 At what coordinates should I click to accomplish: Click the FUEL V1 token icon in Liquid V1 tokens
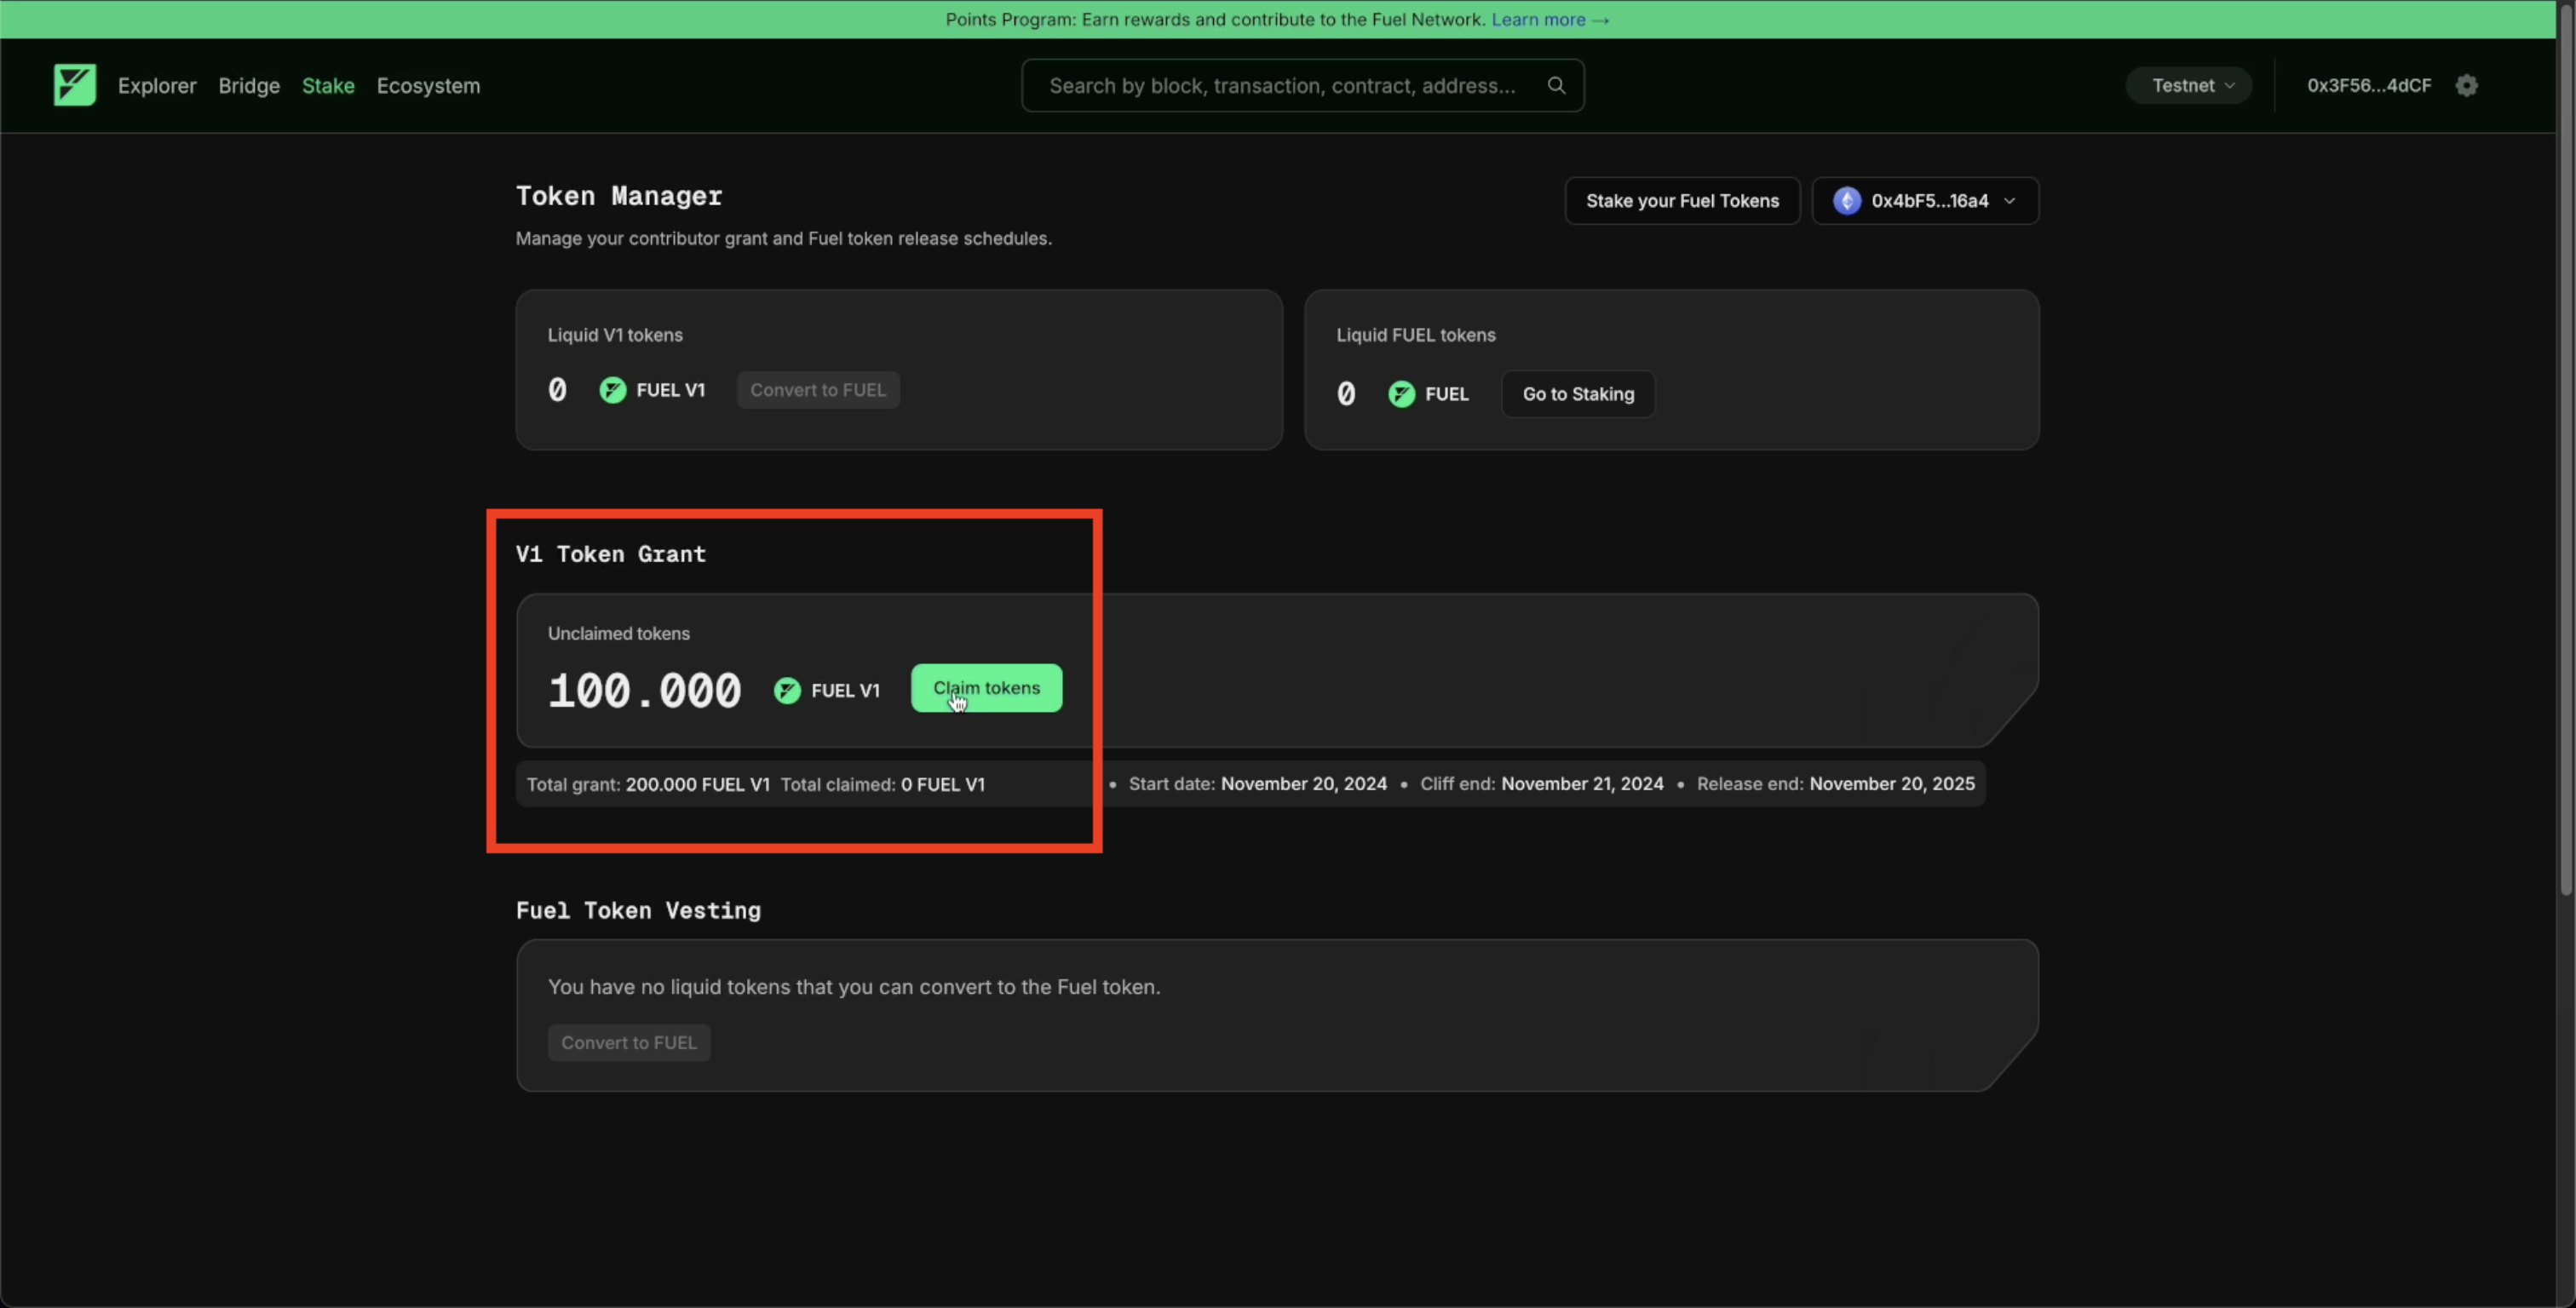tap(612, 390)
